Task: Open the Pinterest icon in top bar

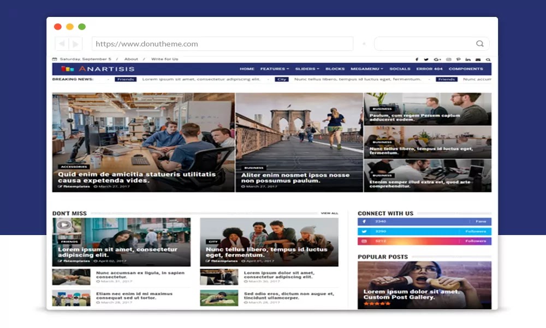Action: 458,60
